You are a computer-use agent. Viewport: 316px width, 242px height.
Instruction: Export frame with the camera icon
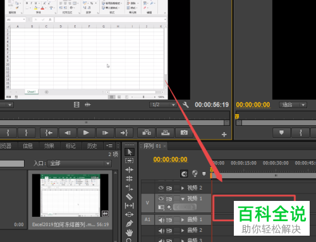(184, 133)
